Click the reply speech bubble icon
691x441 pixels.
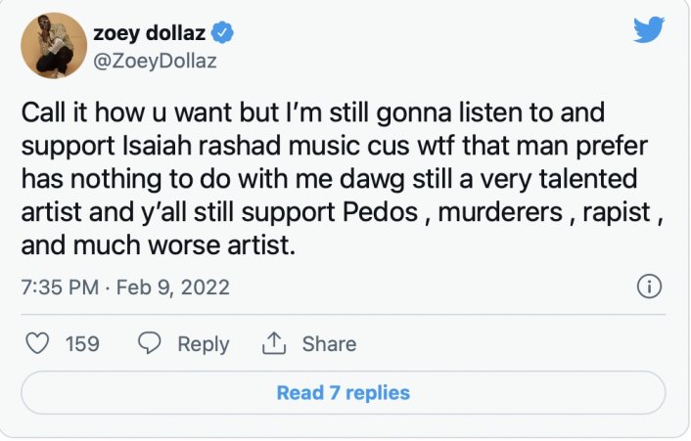(x=150, y=343)
